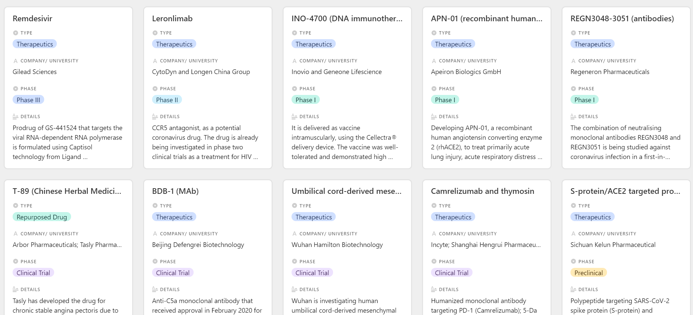Select the Phase III tag on Remdesivir
The height and width of the screenshot is (315, 693).
point(28,100)
